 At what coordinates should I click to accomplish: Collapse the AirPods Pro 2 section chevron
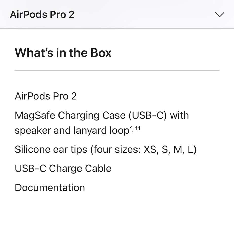point(219,15)
